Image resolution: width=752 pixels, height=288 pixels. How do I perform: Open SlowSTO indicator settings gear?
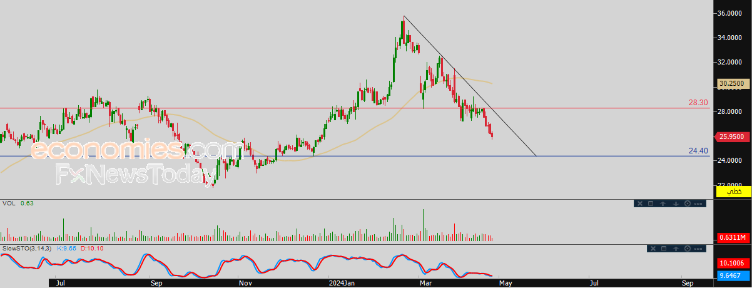pos(688,249)
